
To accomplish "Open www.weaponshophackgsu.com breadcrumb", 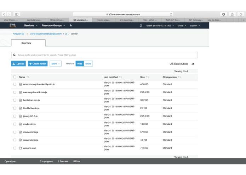I will click(x=46, y=34).
